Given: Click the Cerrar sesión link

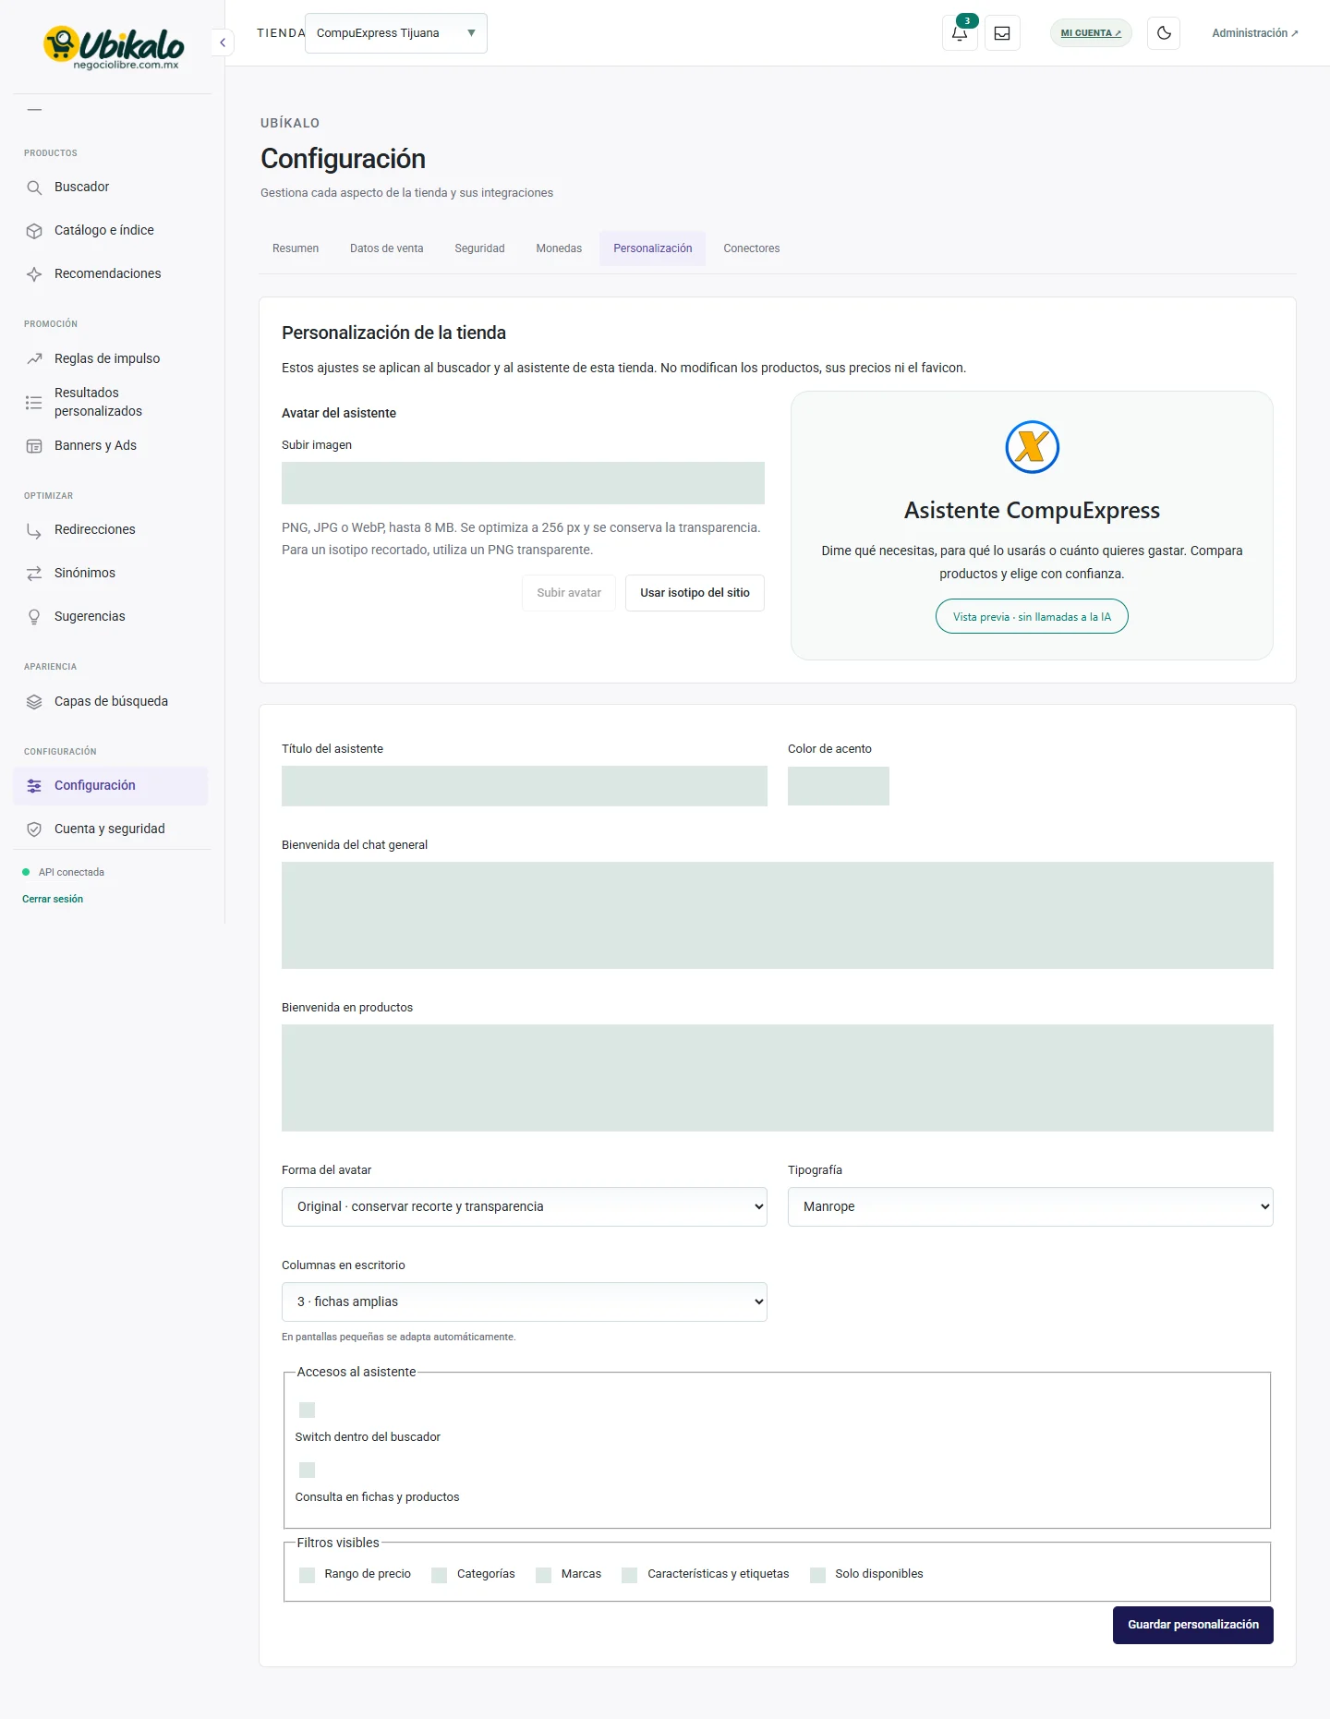Looking at the screenshot, I should click(53, 900).
